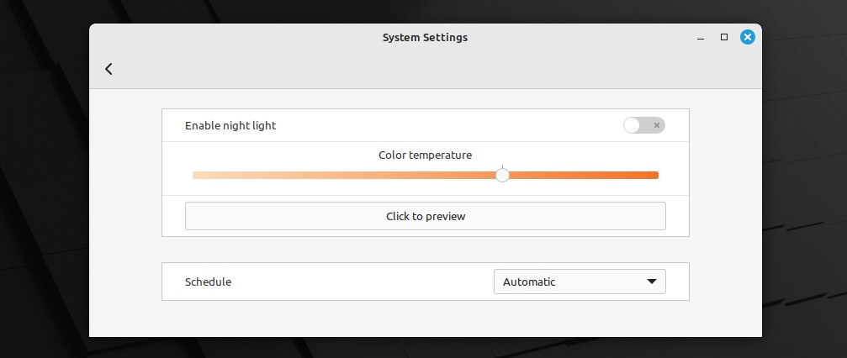This screenshot has height=358, width=847.
Task: Click the x mark inside the night light switch
Action: [656, 125]
